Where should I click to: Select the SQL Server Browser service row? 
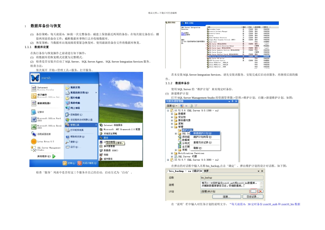[238, 52]
